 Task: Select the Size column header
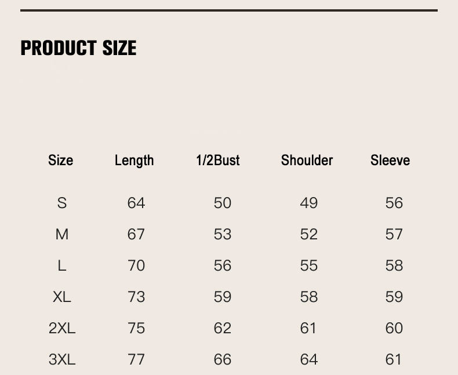(x=60, y=160)
